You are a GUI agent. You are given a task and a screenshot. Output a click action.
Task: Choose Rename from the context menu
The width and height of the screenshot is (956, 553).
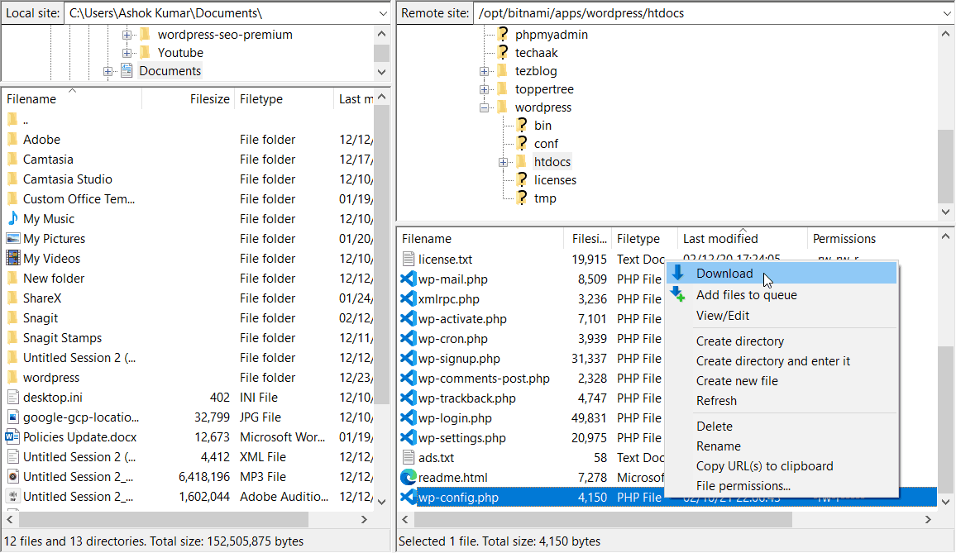(782, 446)
